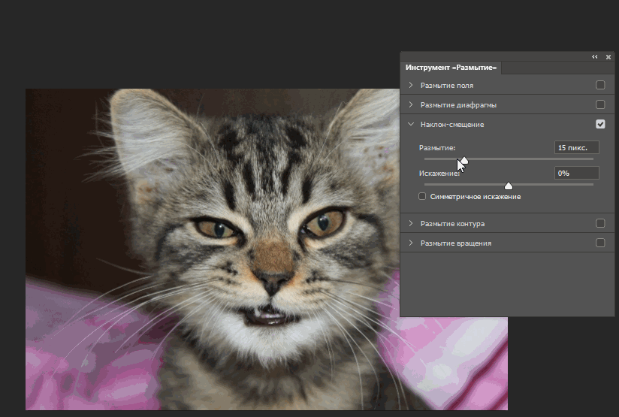Click the Размытие поля label
619x417 pixels.
[x=446, y=86]
